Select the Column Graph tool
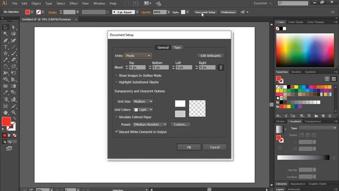 coord(13,99)
